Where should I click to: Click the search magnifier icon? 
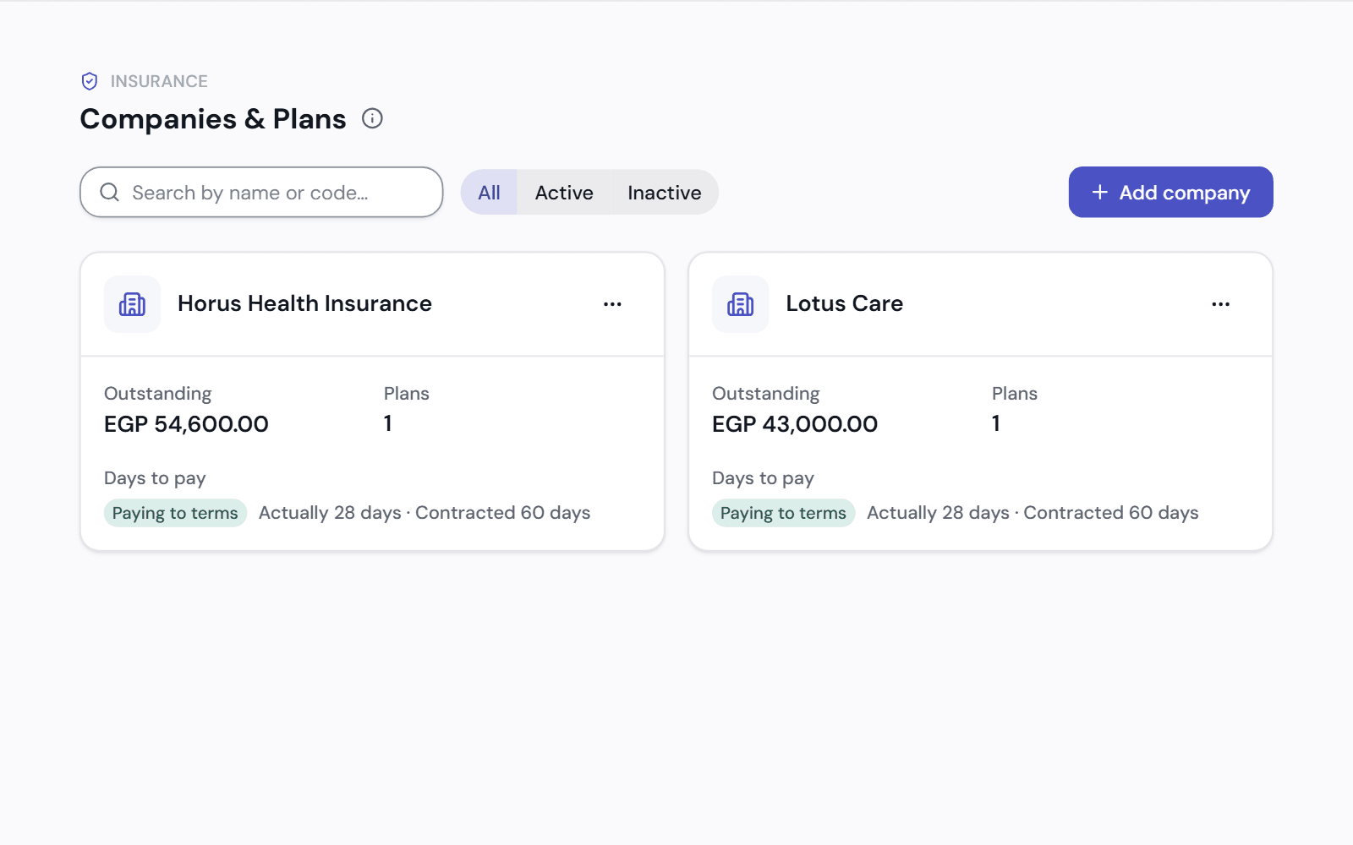click(110, 193)
